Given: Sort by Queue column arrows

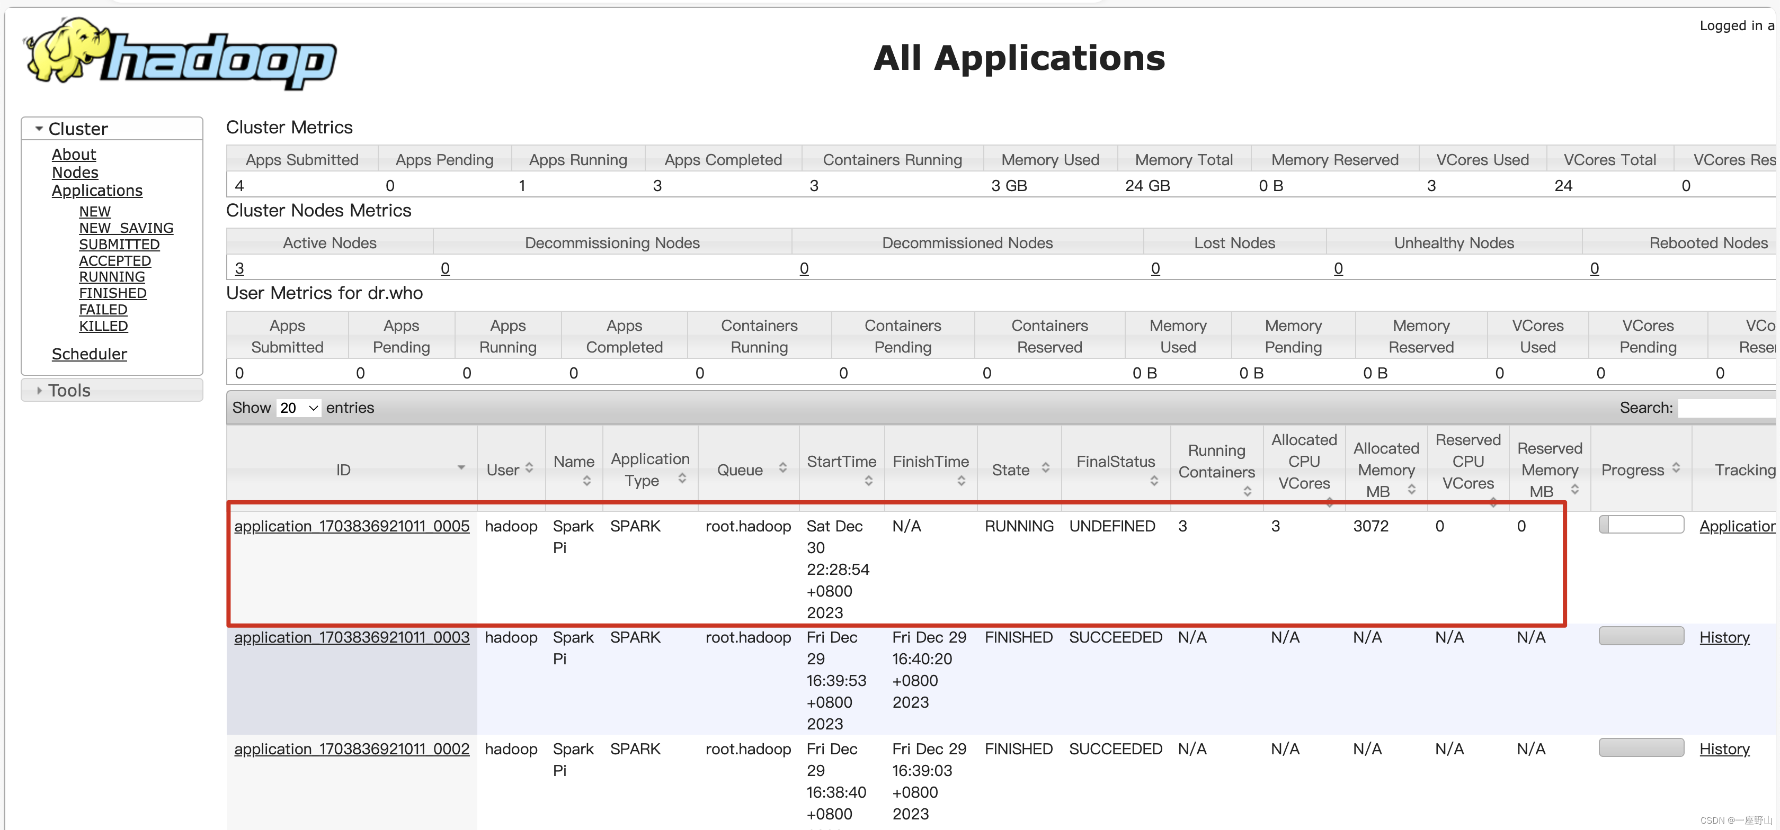Looking at the screenshot, I should (x=783, y=468).
